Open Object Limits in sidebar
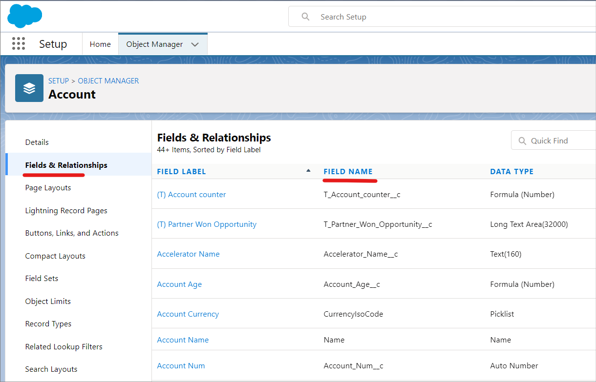The image size is (596, 382). [x=48, y=302]
